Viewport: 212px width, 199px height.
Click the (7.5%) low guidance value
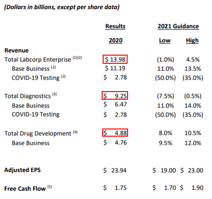165,96
